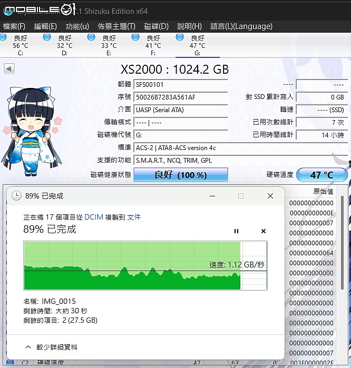This screenshot has height=368, width=351.
Task: Click the interface field UASP (Serial ATA)
Action: [180, 110]
